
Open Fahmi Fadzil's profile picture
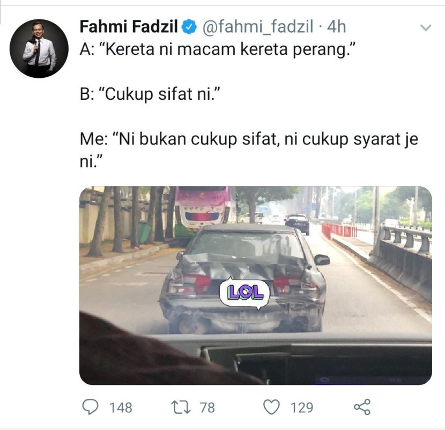(39, 48)
